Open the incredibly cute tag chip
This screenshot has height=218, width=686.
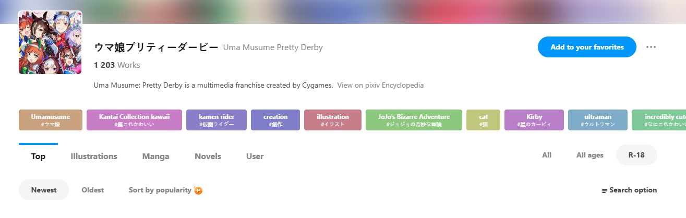(658, 120)
